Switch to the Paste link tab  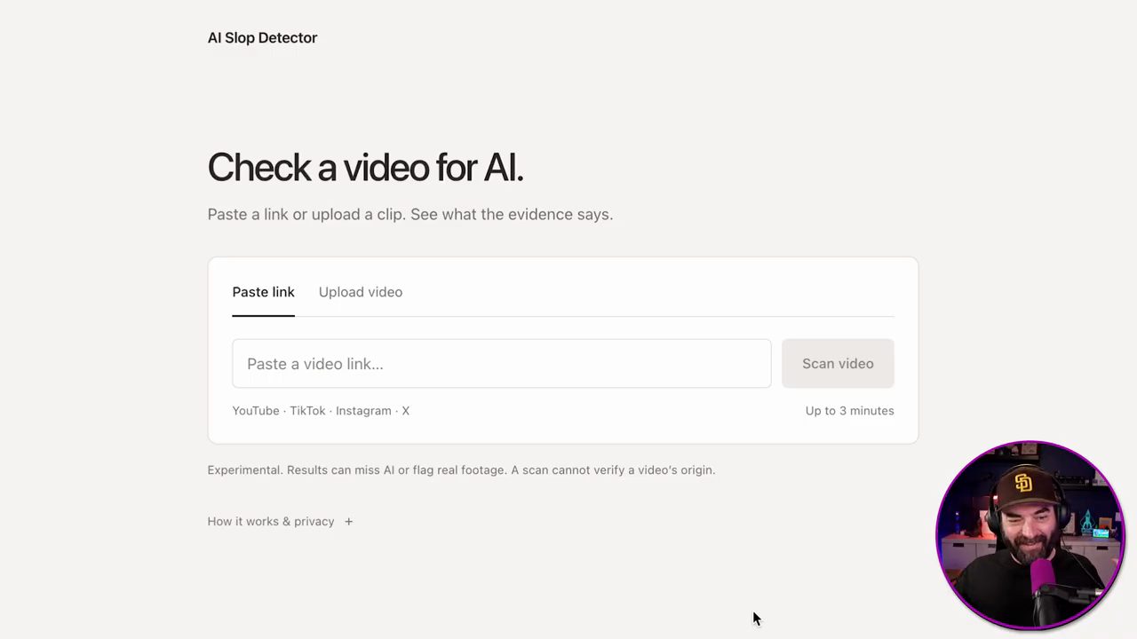pyautogui.click(x=263, y=292)
